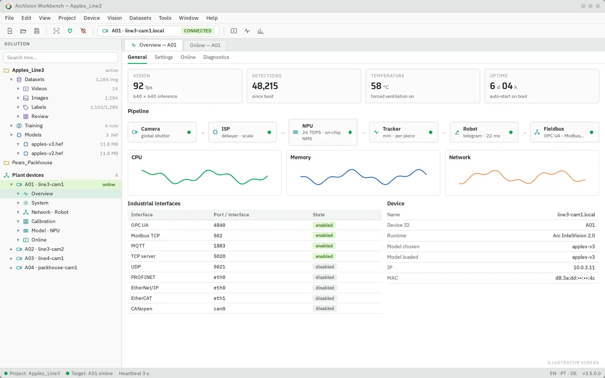Click the Fieldbus network icon in pipeline
The width and height of the screenshot is (605, 378).
point(537,132)
